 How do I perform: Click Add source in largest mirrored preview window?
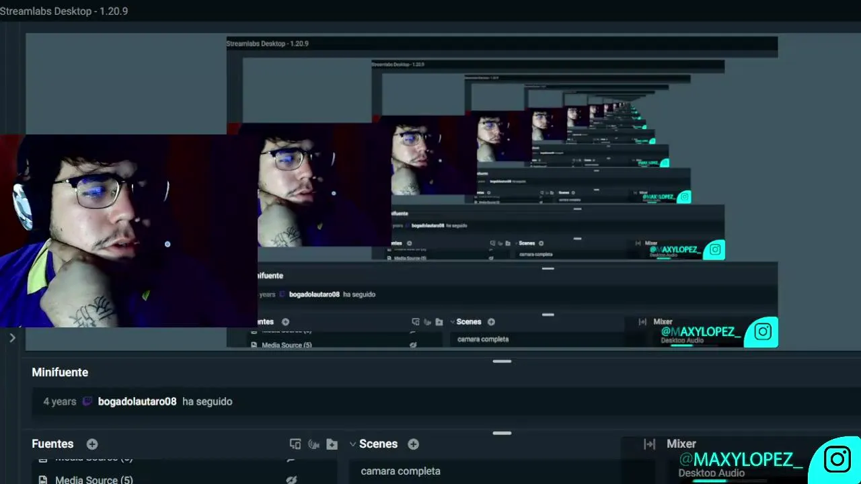click(x=285, y=322)
